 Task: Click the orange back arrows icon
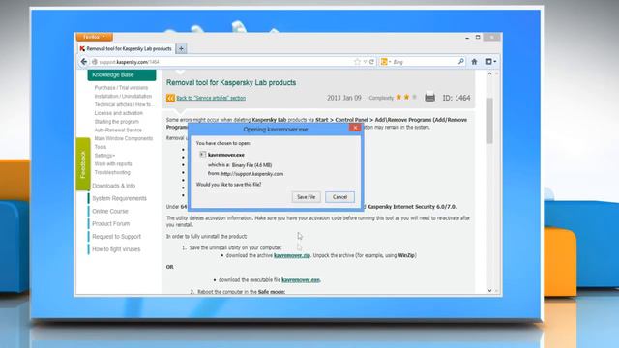point(170,98)
